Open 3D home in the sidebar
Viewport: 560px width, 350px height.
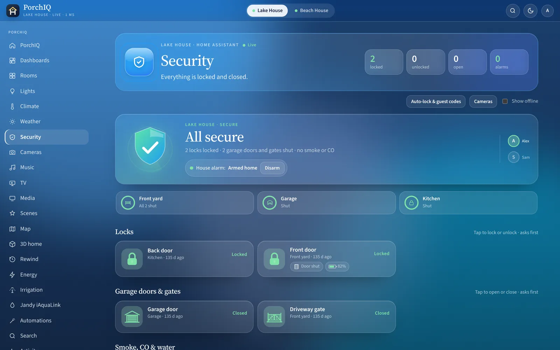point(47,244)
